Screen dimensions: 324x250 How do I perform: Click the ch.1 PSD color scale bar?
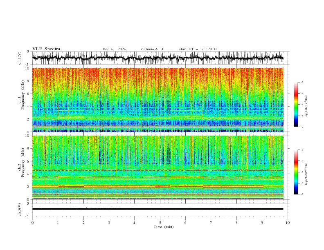tap(296, 105)
